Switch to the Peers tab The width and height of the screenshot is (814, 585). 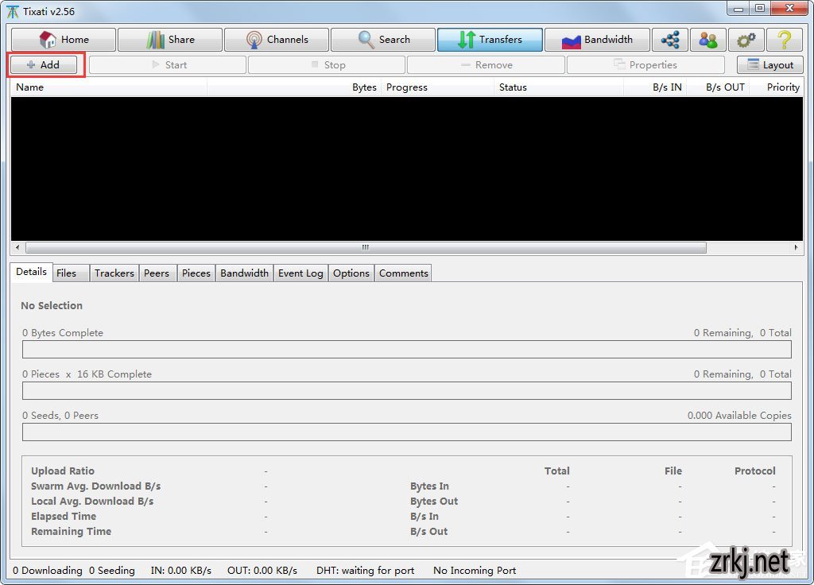click(157, 273)
